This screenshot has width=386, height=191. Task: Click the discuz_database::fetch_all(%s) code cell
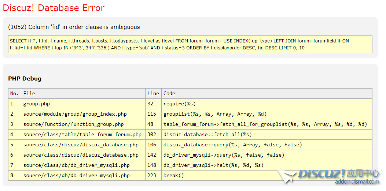[207, 134]
